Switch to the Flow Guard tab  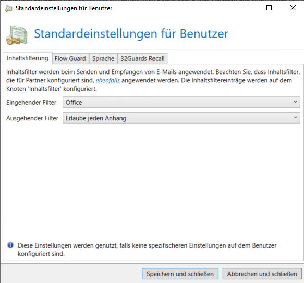[x=70, y=58]
